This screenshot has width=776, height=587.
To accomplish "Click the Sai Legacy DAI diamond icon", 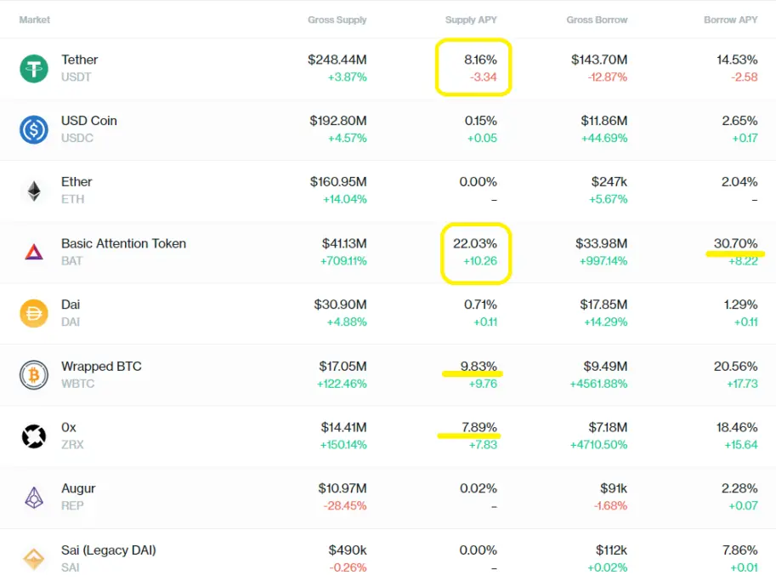I will click(x=34, y=559).
